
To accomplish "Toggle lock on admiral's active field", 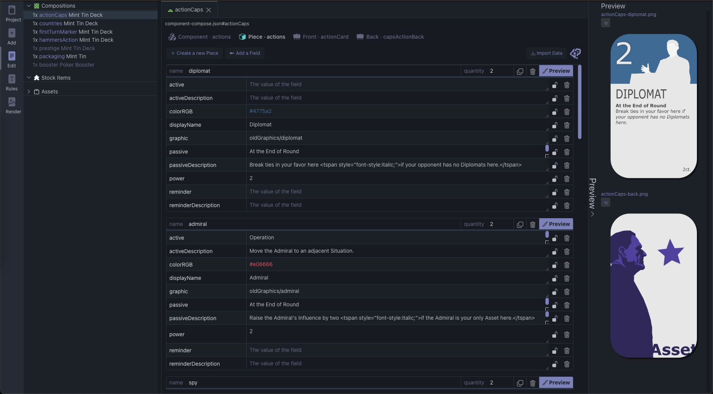I will [555, 238].
